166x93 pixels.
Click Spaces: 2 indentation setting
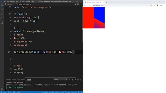point(51,92)
